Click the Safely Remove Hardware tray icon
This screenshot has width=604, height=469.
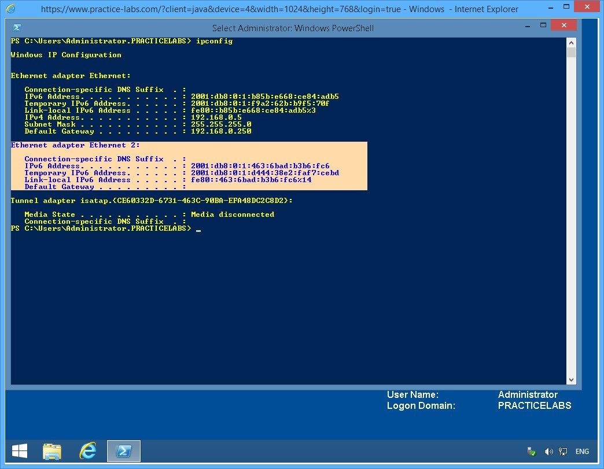coord(532,451)
